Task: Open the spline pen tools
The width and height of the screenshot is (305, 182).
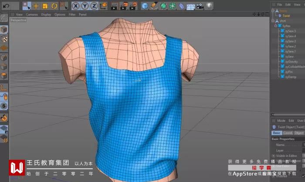Action: 154,6
